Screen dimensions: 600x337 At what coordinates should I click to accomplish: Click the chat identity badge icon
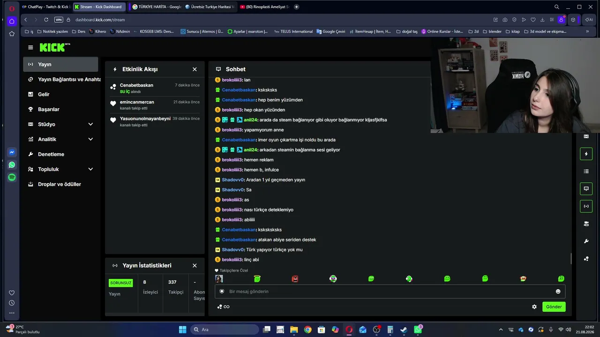(x=222, y=291)
